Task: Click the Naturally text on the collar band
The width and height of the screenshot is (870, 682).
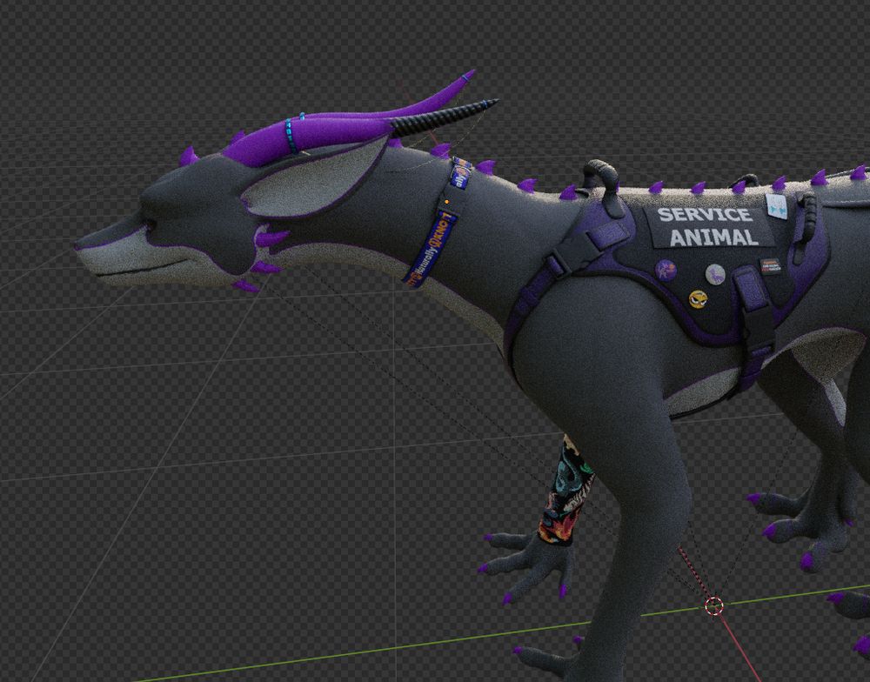Action: [x=427, y=259]
